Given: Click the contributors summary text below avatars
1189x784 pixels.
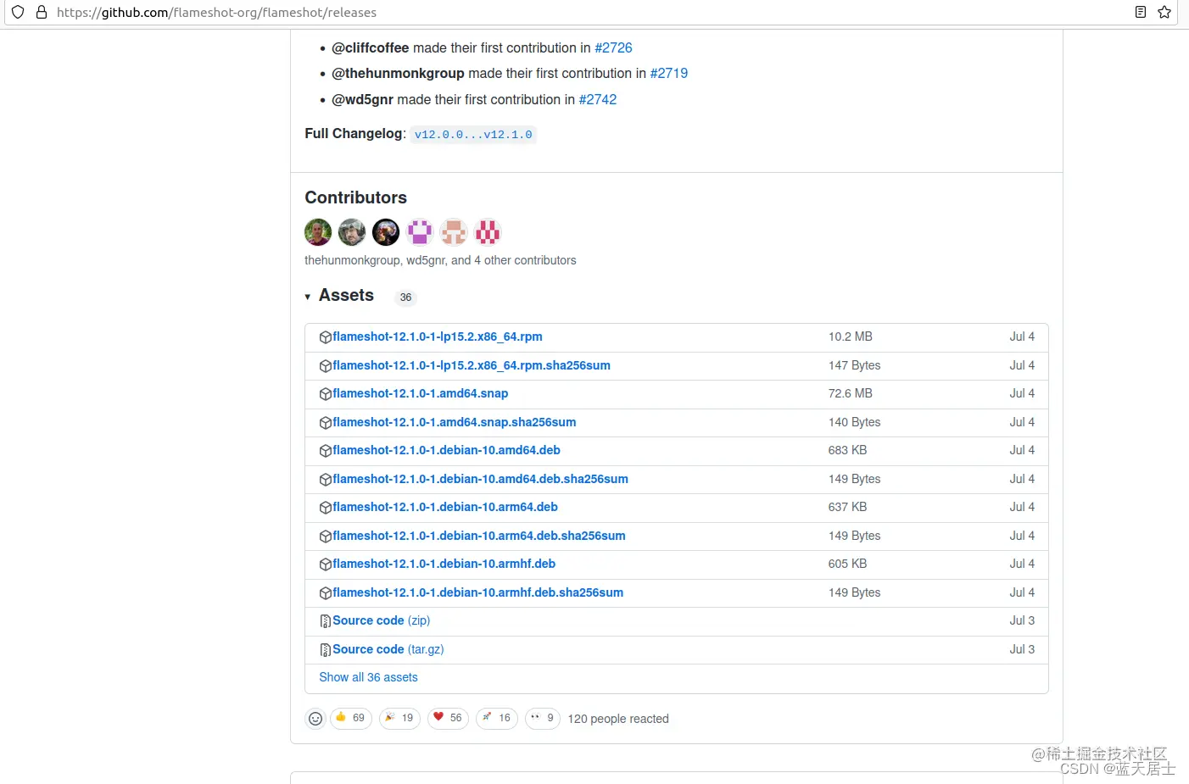Looking at the screenshot, I should [x=440, y=261].
